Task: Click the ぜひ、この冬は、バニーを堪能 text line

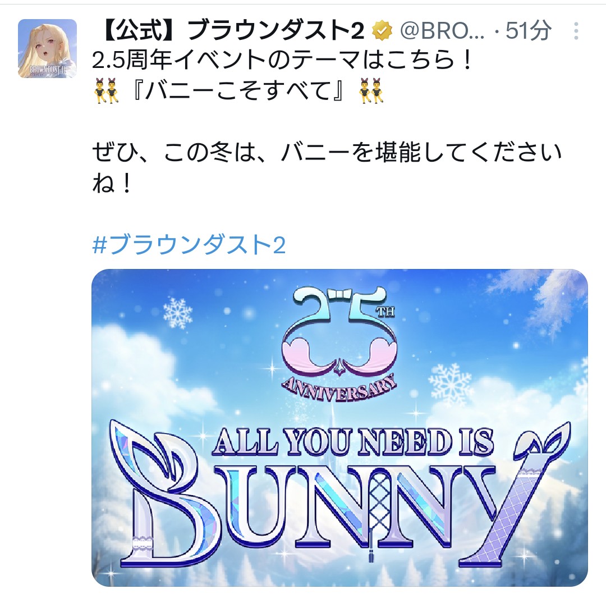Action: click(x=327, y=152)
